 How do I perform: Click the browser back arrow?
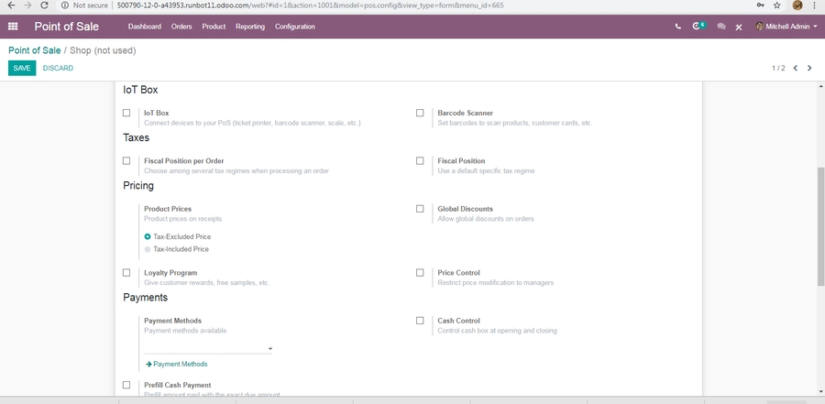(x=11, y=5)
